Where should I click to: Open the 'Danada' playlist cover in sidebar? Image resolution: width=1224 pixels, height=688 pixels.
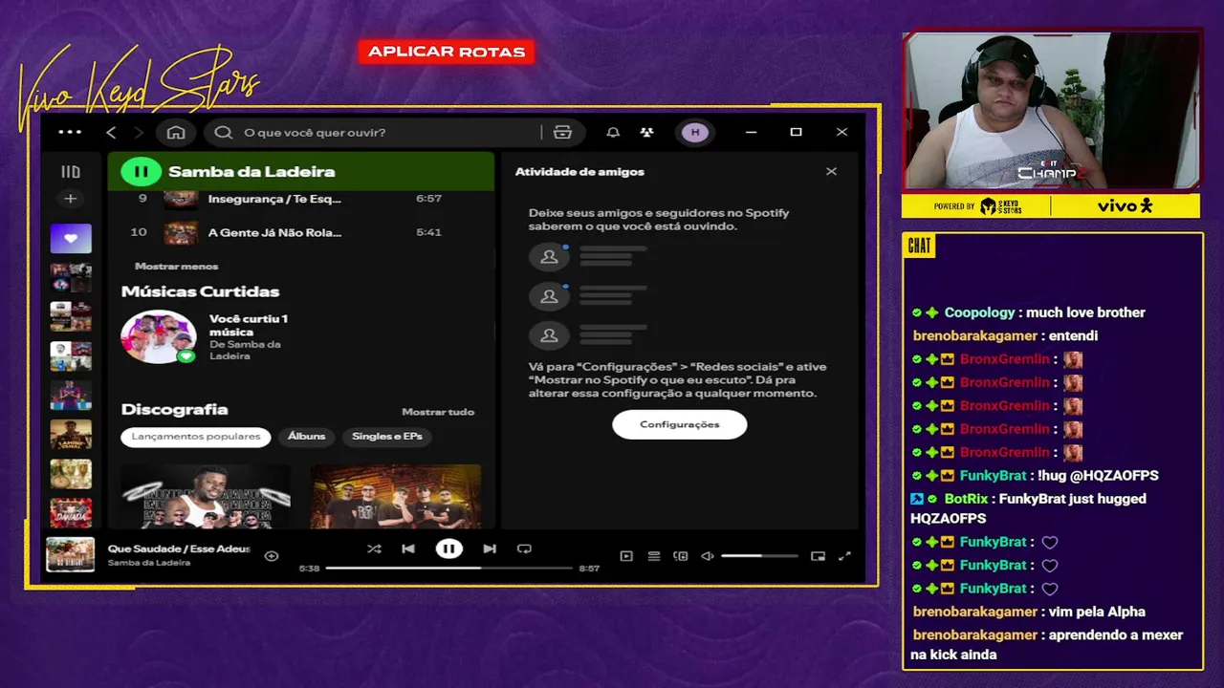pos(71,513)
